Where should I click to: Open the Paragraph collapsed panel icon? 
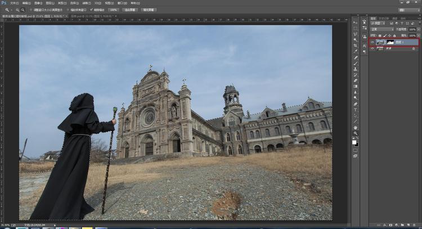pyautogui.click(x=365, y=52)
